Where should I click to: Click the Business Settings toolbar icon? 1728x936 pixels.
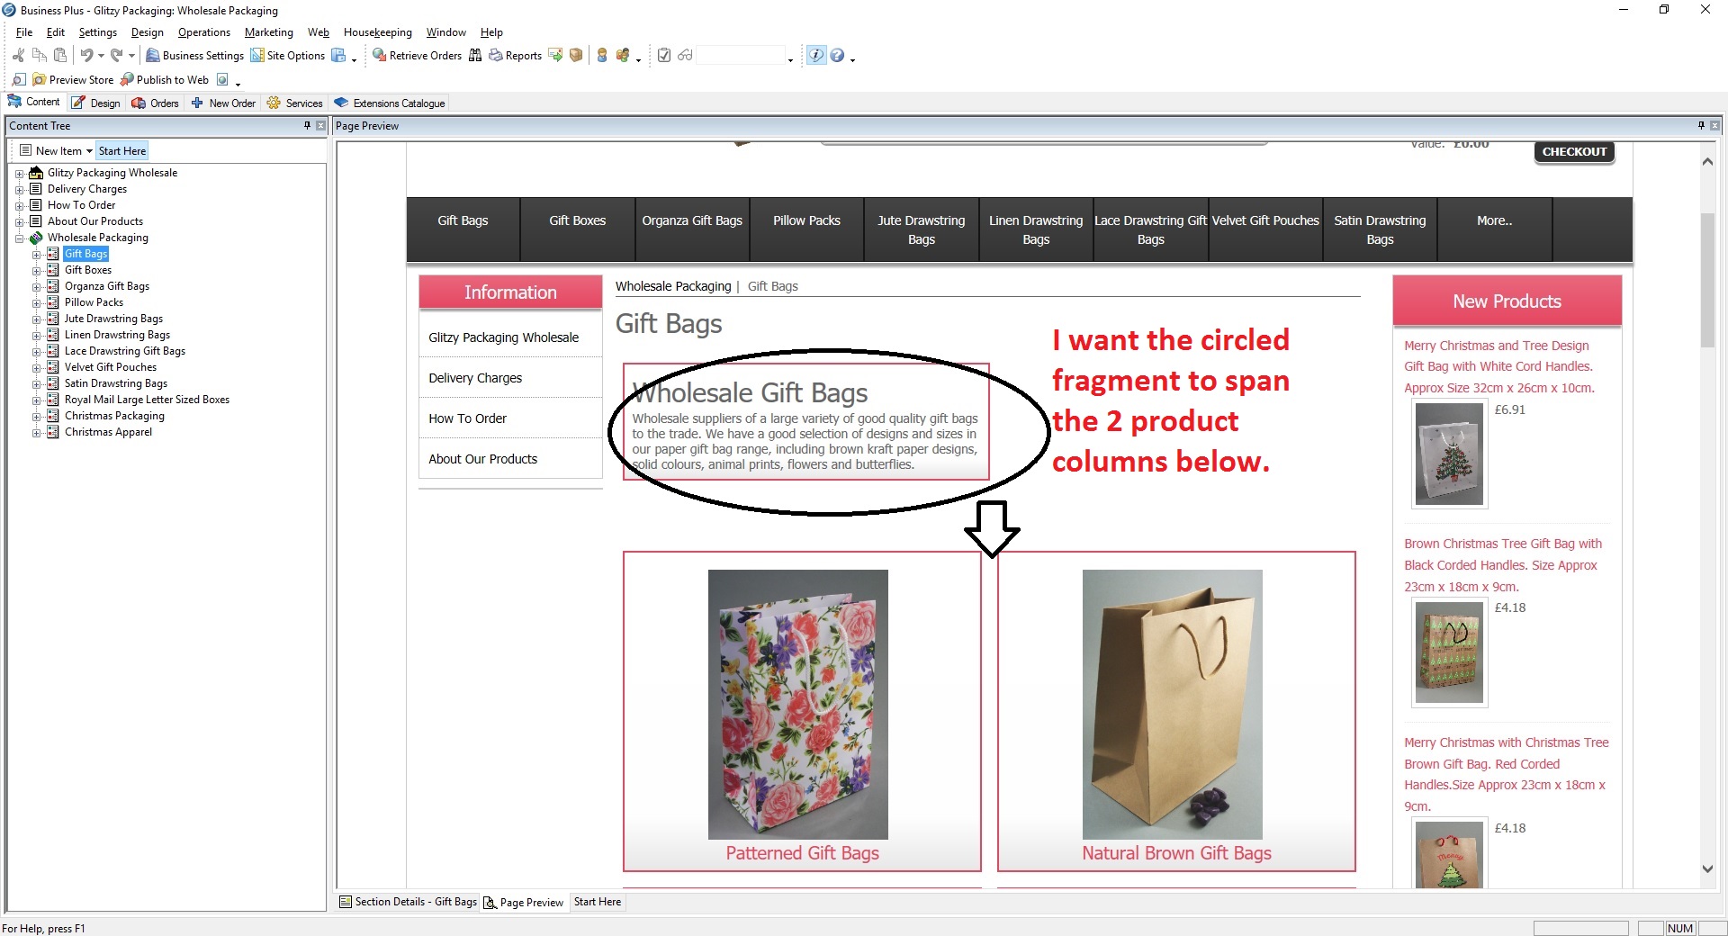point(153,56)
